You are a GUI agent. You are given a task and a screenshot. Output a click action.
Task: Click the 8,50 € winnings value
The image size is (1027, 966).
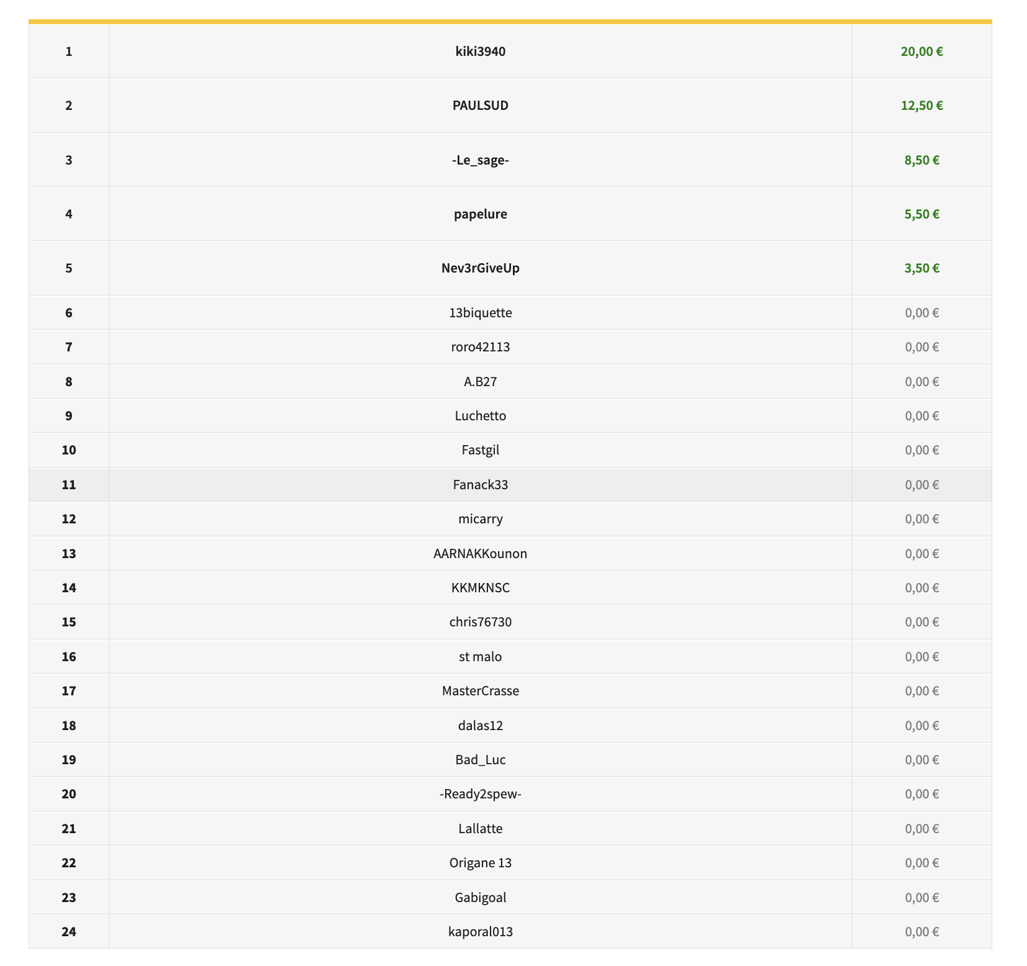tap(921, 160)
